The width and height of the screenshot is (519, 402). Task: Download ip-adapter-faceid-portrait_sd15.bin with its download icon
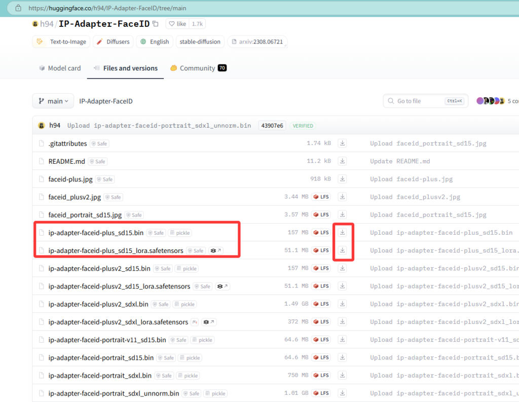(342, 357)
